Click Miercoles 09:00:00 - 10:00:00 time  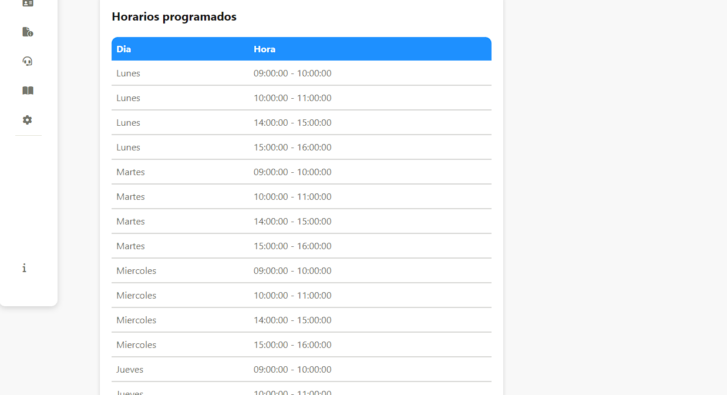pos(292,271)
